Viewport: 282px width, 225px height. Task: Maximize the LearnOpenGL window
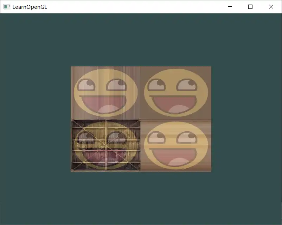tap(250, 7)
